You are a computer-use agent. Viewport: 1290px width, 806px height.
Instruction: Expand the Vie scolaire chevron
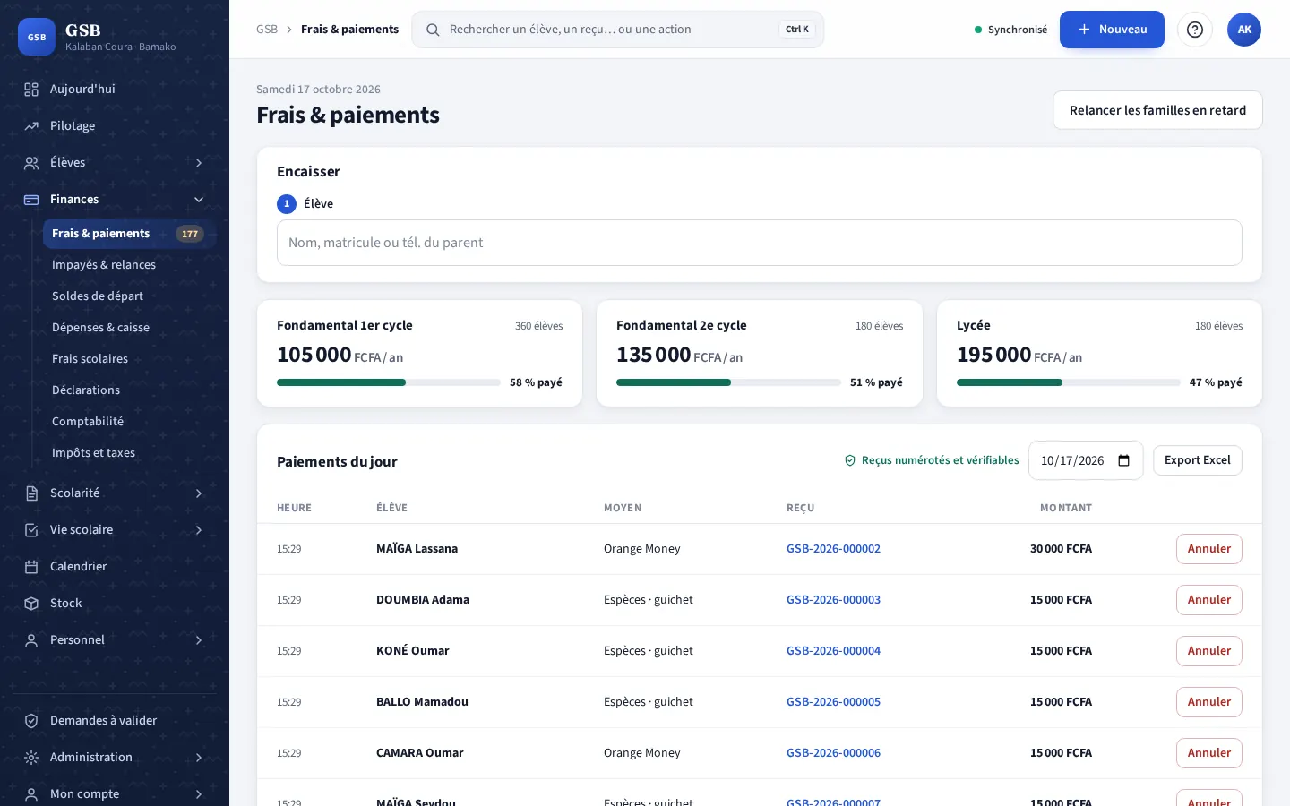[199, 530]
